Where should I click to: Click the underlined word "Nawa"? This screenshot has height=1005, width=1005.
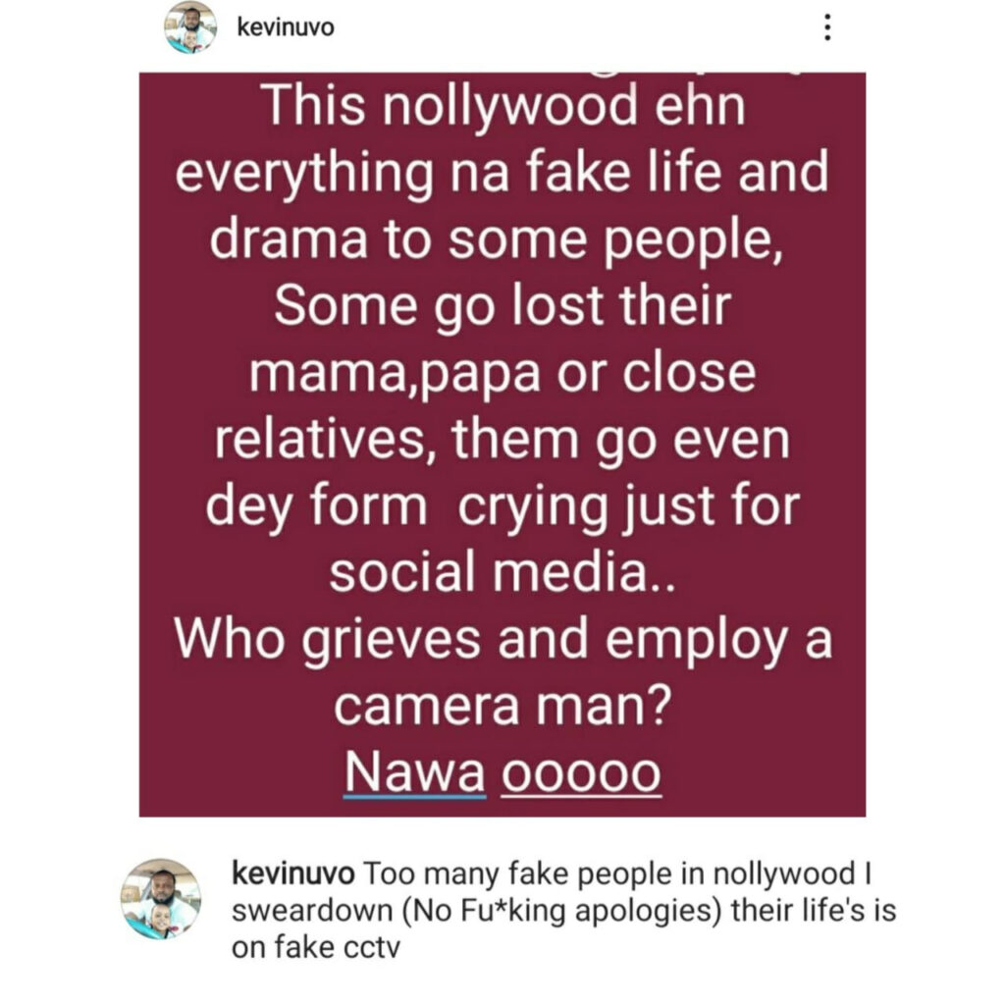[415, 772]
